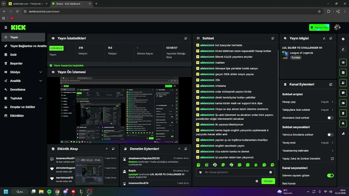Click ayazbydr username in Denetim Eylemleri
349x196 pixels.
click(x=134, y=174)
